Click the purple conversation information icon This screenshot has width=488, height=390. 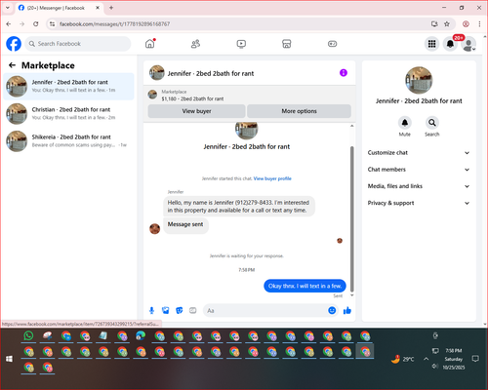(344, 73)
